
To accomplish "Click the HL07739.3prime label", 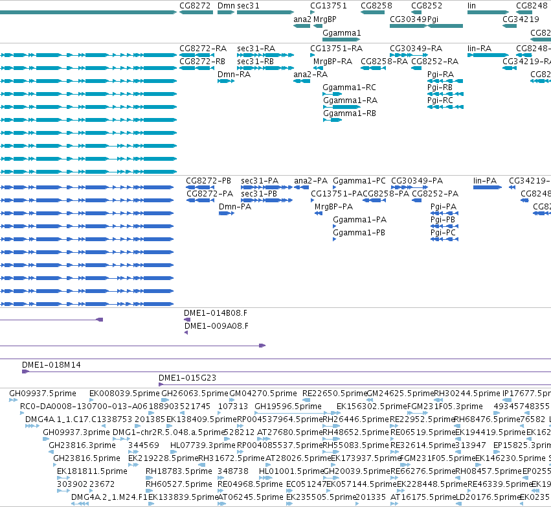I will [203, 445].
